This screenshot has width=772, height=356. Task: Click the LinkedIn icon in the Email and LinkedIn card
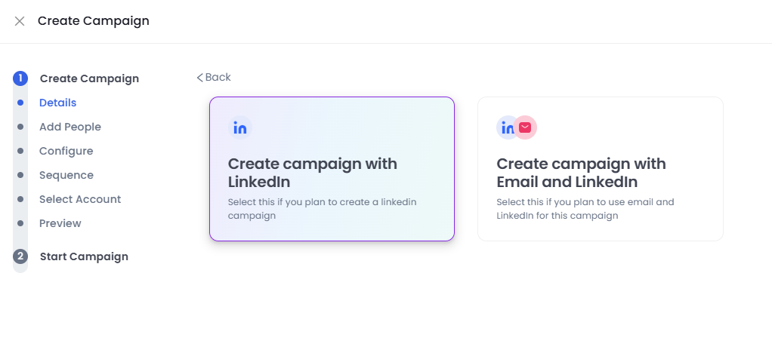click(505, 128)
